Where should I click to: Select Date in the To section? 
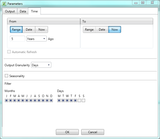(102, 30)
